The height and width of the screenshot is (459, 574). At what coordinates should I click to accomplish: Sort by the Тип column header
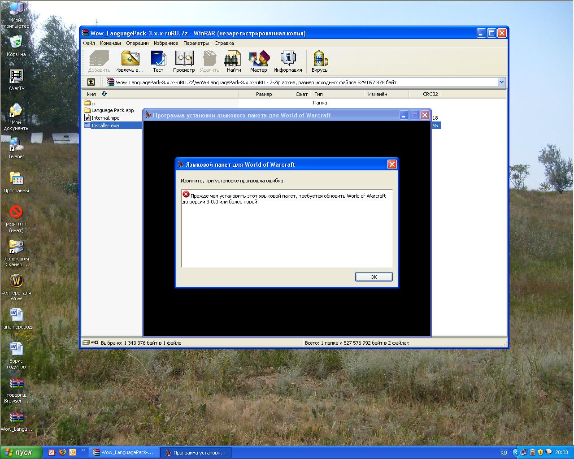point(337,94)
